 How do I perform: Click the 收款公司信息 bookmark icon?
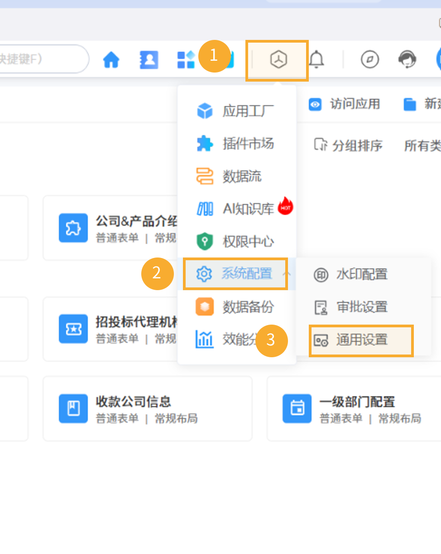click(x=73, y=408)
